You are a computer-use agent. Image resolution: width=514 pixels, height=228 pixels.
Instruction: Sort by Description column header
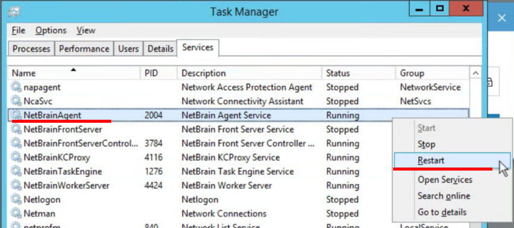click(250, 73)
